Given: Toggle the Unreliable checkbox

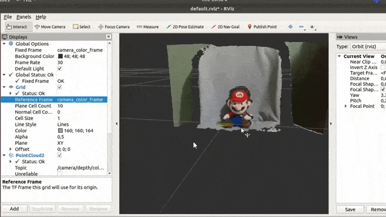Looking at the screenshot, I should pos(59,174).
